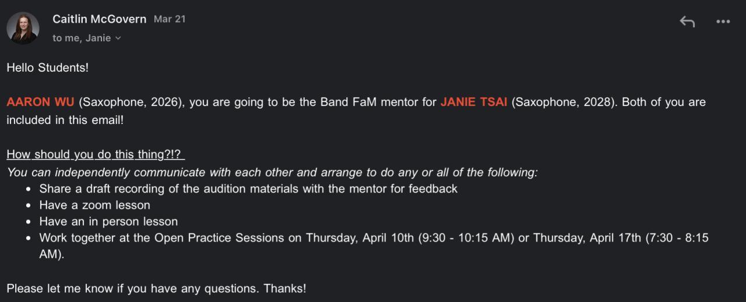Click the "Thursday, April 10th" date text
The height and width of the screenshot is (302, 746).
[x=360, y=237]
